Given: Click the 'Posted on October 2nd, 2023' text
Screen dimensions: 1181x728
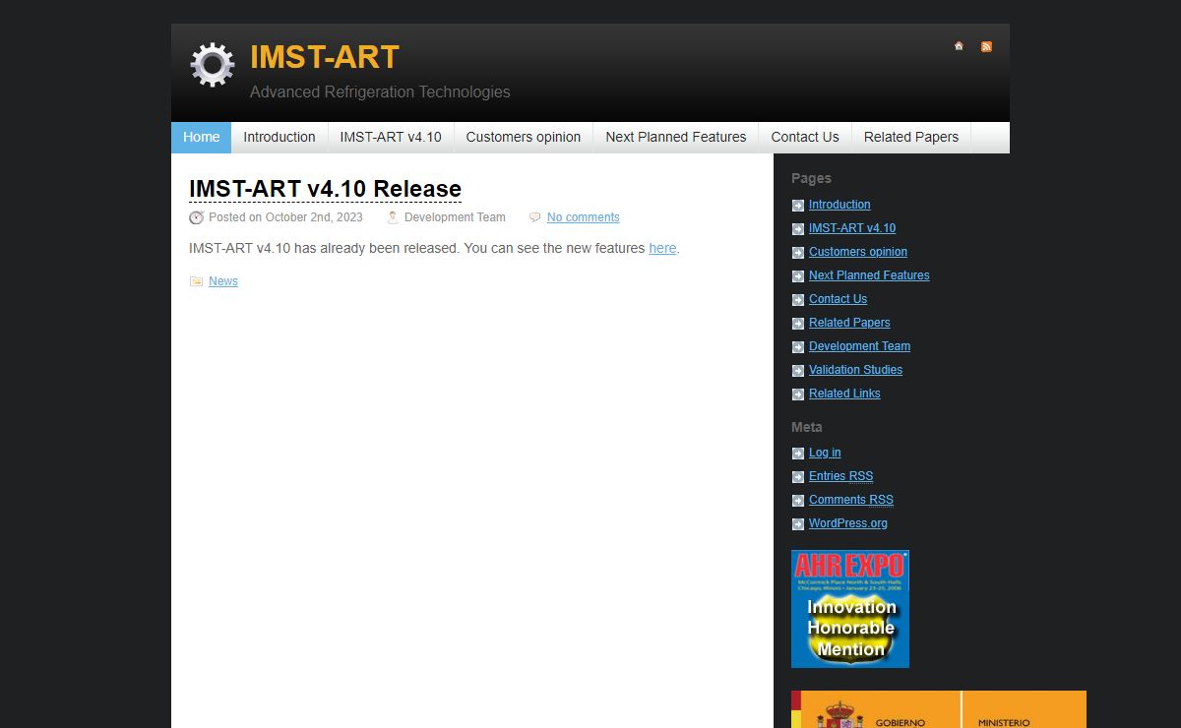Looking at the screenshot, I should tap(285, 217).
